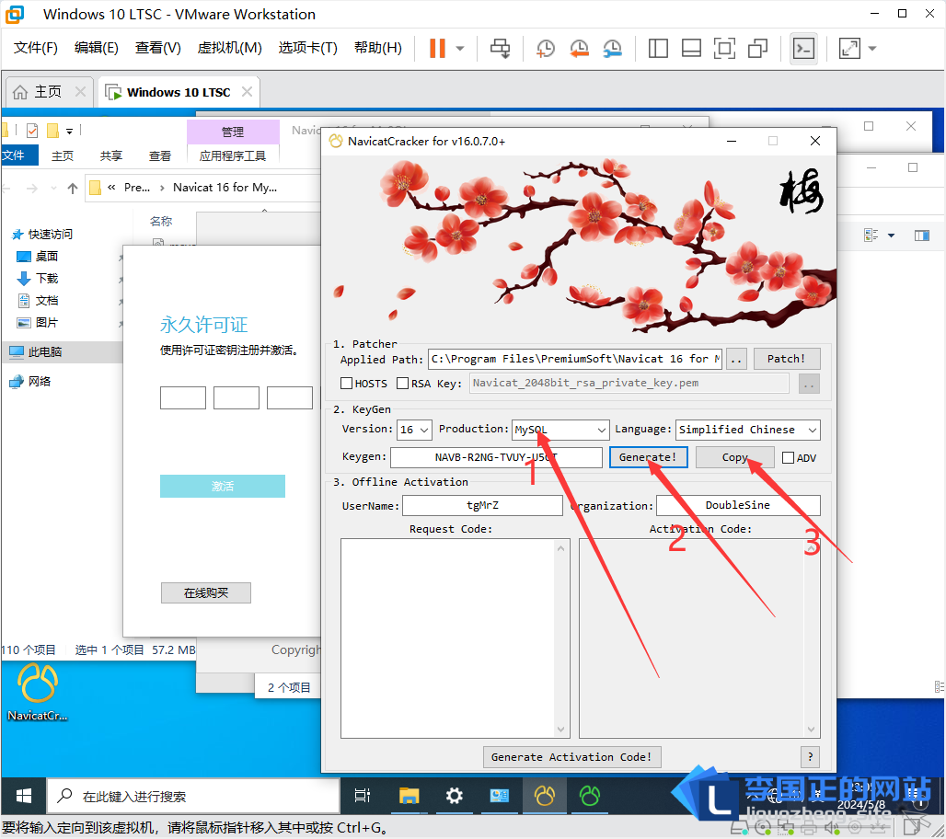Click the Patch! button
Image resolution: width=946 pixels, height=839 pixels.
[x=786, y=359]
